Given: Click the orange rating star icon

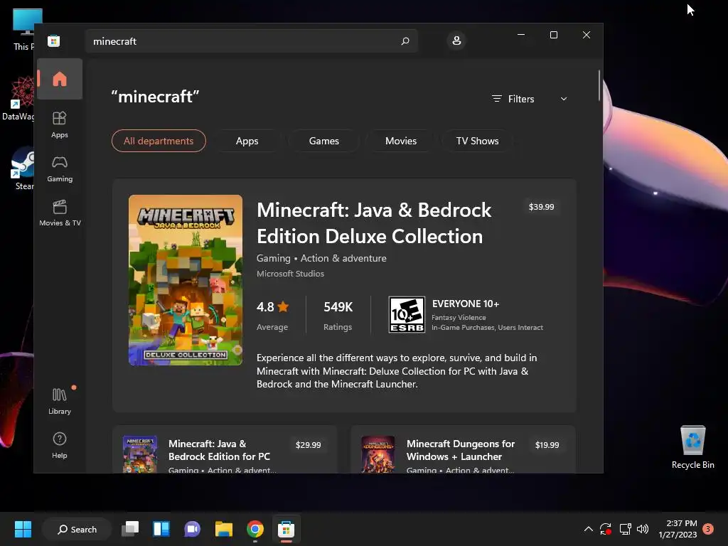Looking at the screenshot, I should pos(283,306).
